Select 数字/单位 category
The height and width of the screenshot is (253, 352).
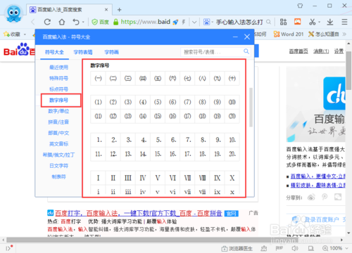point(58,111)
